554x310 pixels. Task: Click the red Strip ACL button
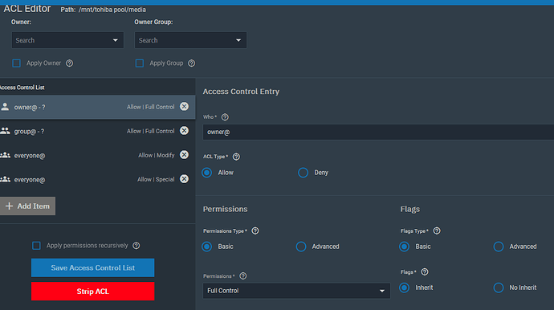coord(92,292)
